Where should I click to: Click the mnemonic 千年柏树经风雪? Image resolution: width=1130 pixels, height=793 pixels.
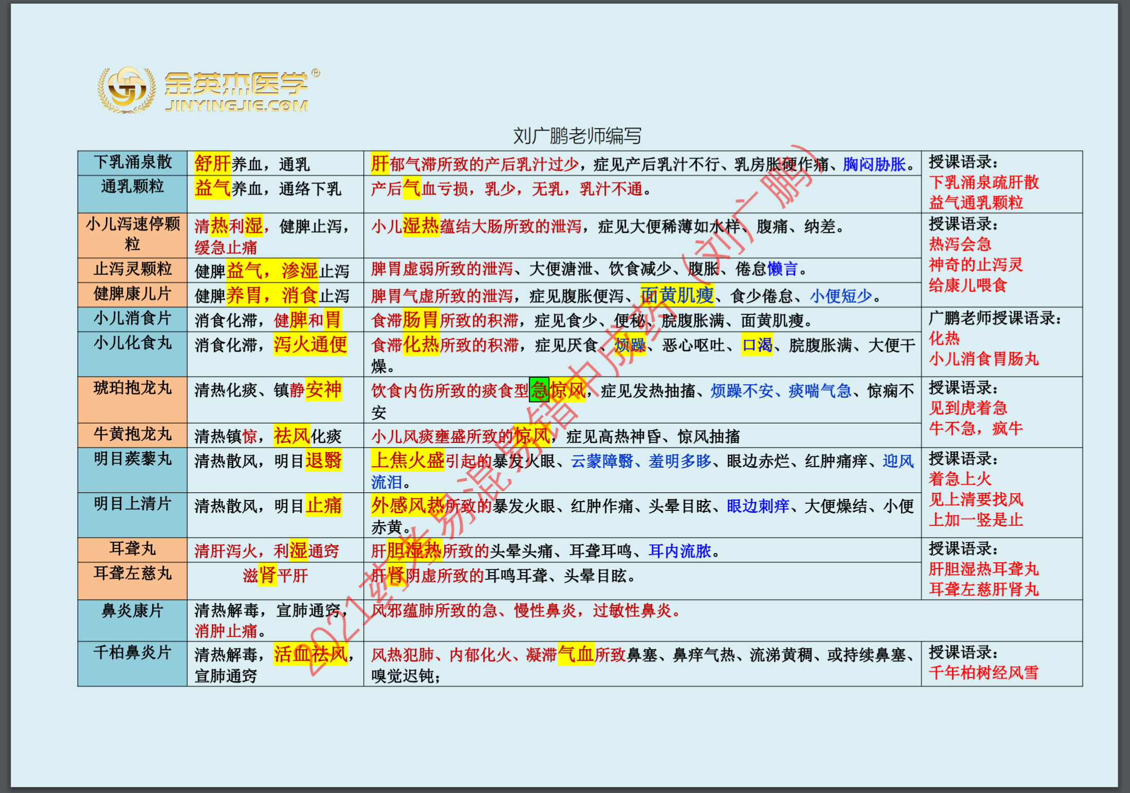(984, 672)
